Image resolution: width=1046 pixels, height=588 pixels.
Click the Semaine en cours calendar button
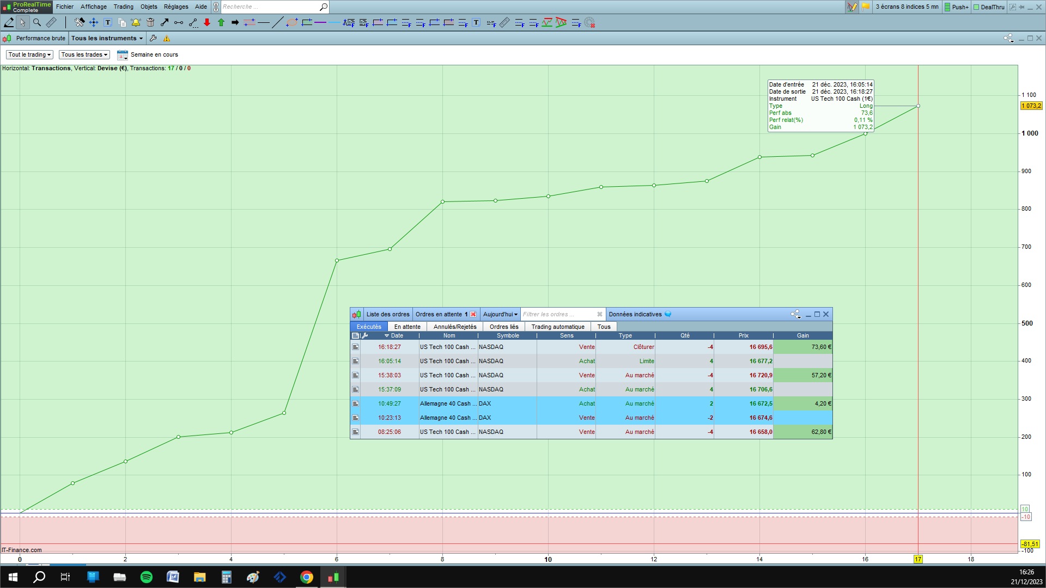click(x=123, y=54)
